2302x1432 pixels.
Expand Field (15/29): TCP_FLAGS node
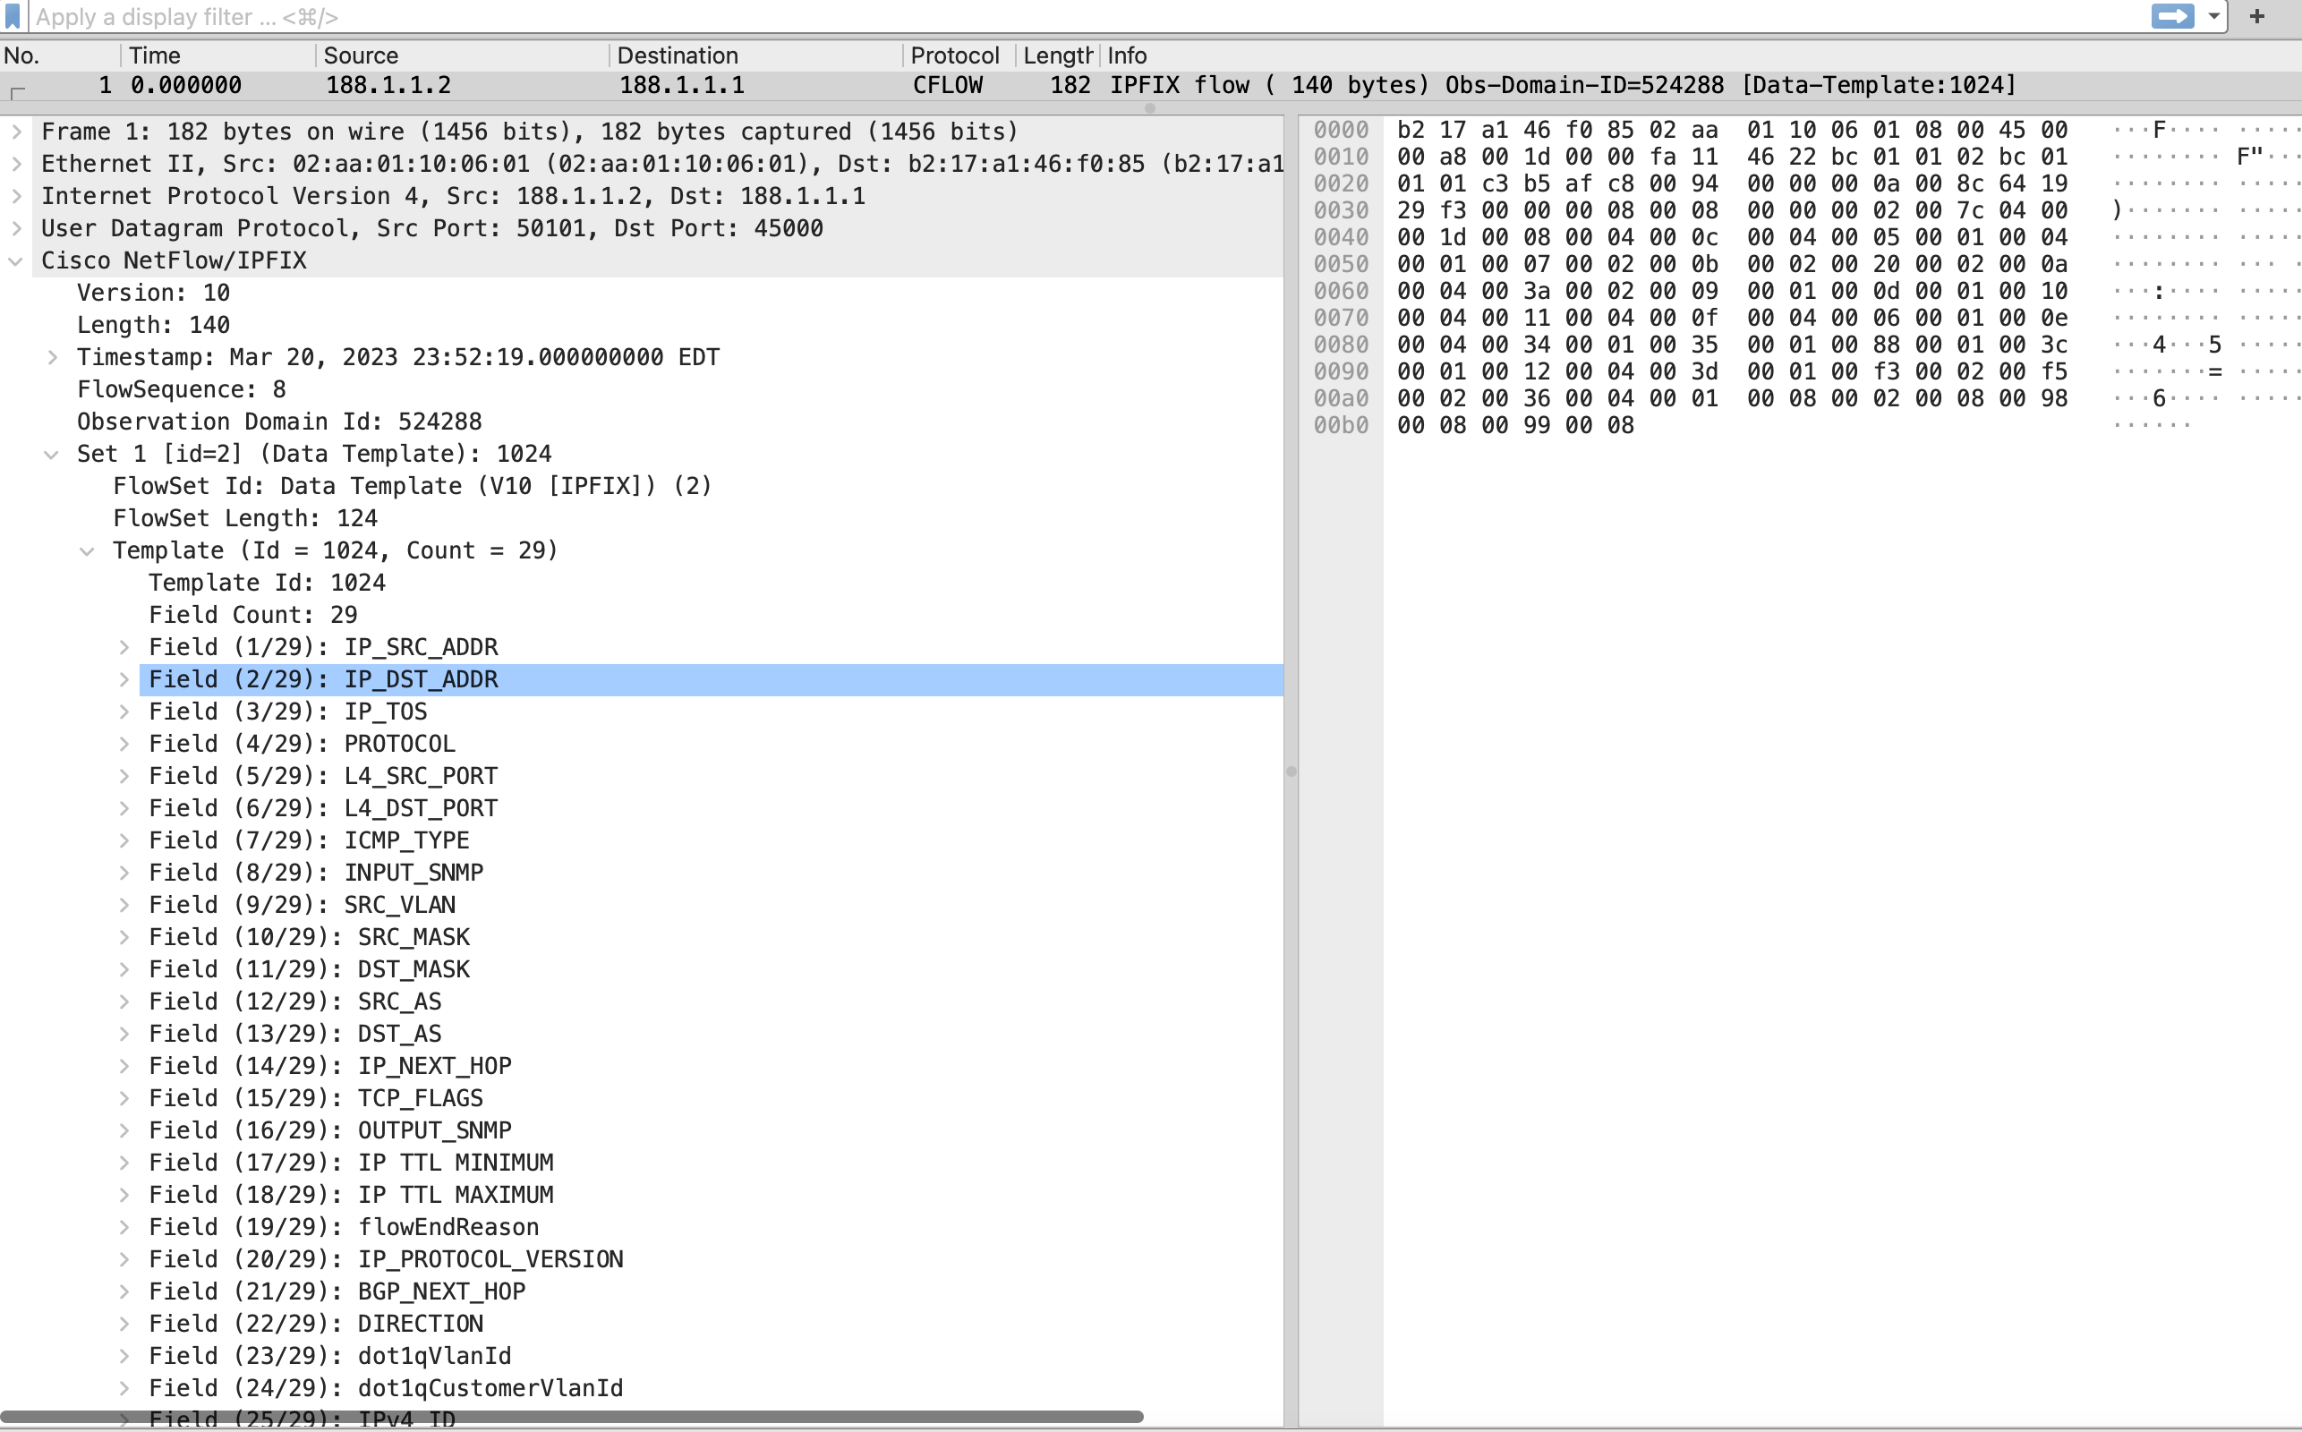[129, 1097]
